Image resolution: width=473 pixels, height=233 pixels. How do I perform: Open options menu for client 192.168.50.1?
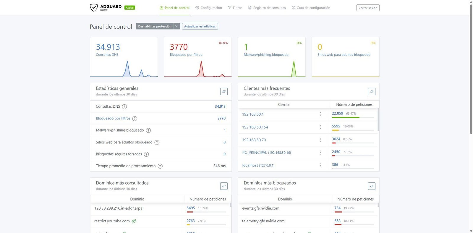click(321, 114)
